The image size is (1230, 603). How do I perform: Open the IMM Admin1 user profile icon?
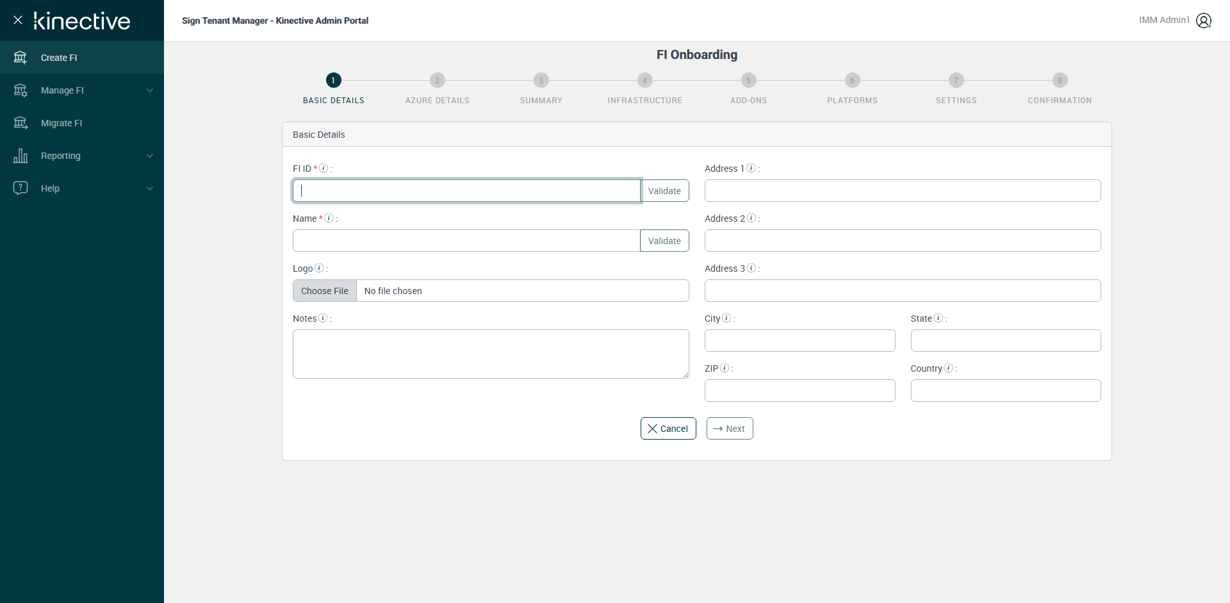1204,21
